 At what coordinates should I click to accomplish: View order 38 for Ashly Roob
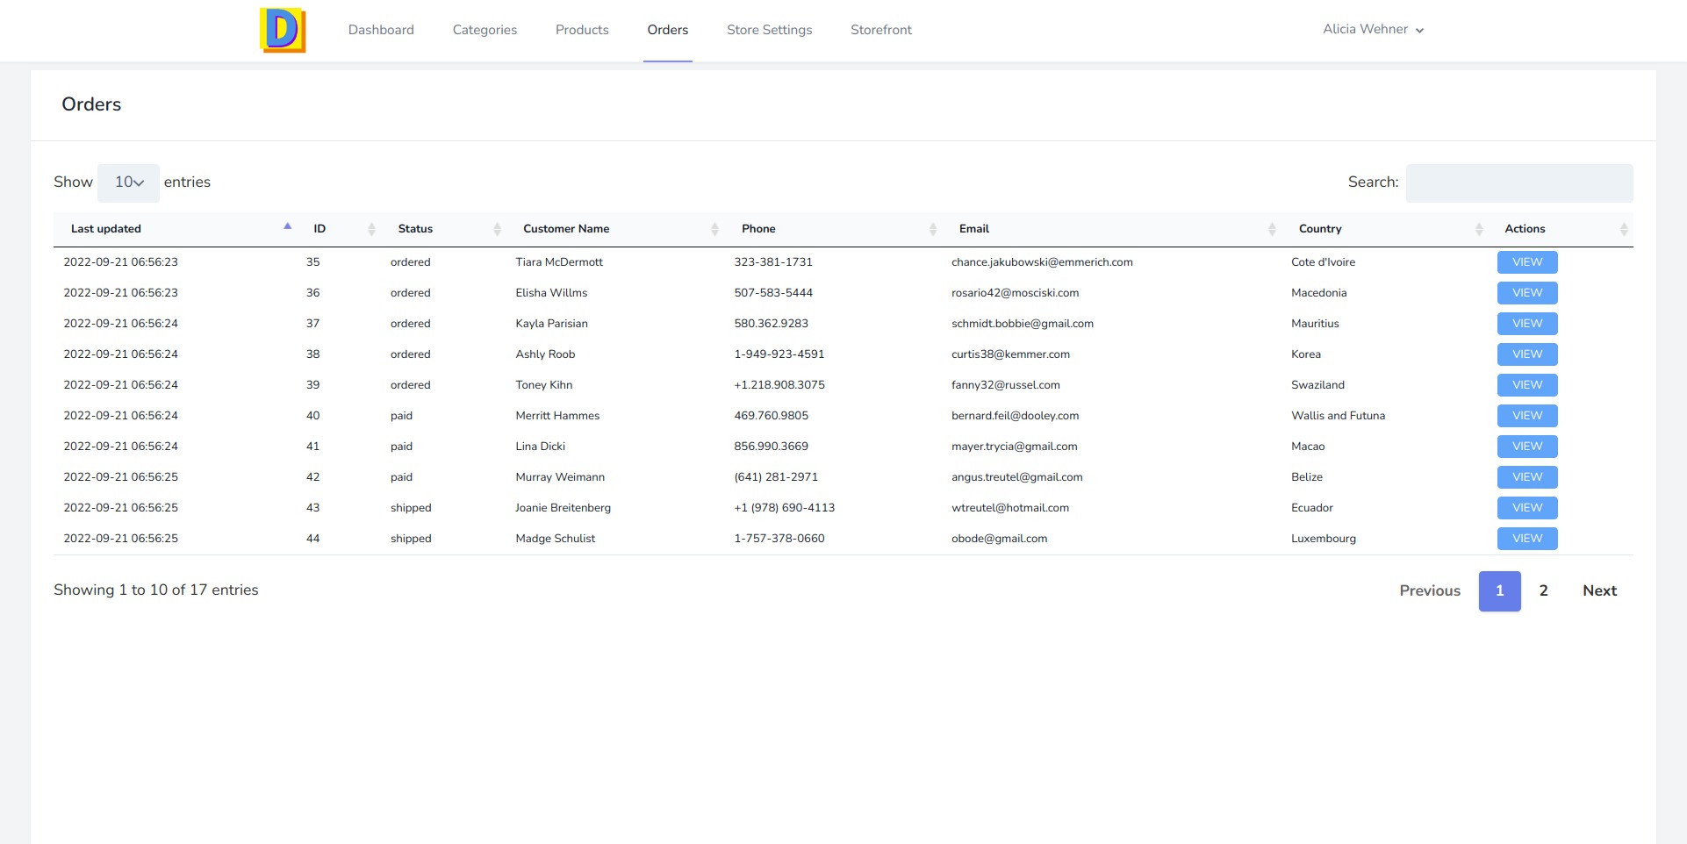pyautogui.click(x=1527, y=354)
